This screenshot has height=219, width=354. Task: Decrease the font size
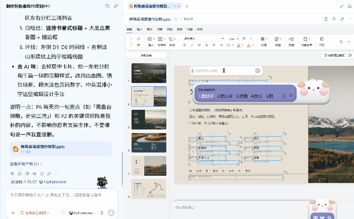pos(251,39)
